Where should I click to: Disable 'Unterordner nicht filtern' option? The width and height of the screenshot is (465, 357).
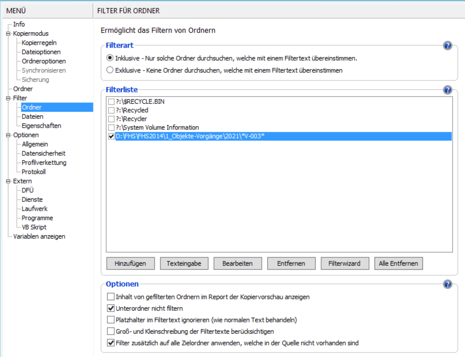[111, 308]
